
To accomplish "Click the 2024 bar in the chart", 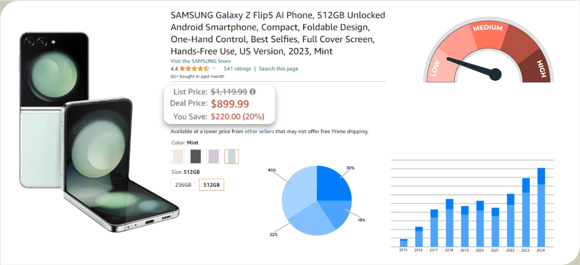I will point(541,207).
